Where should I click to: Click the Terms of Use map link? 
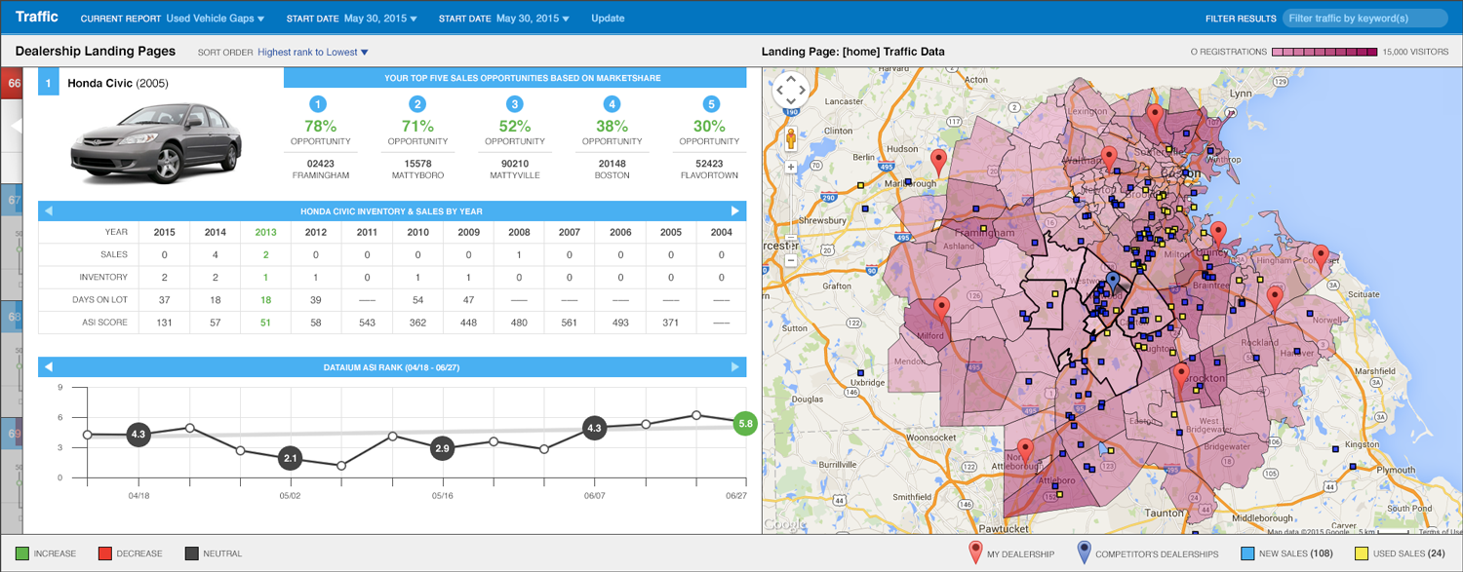coord(1440,530)
